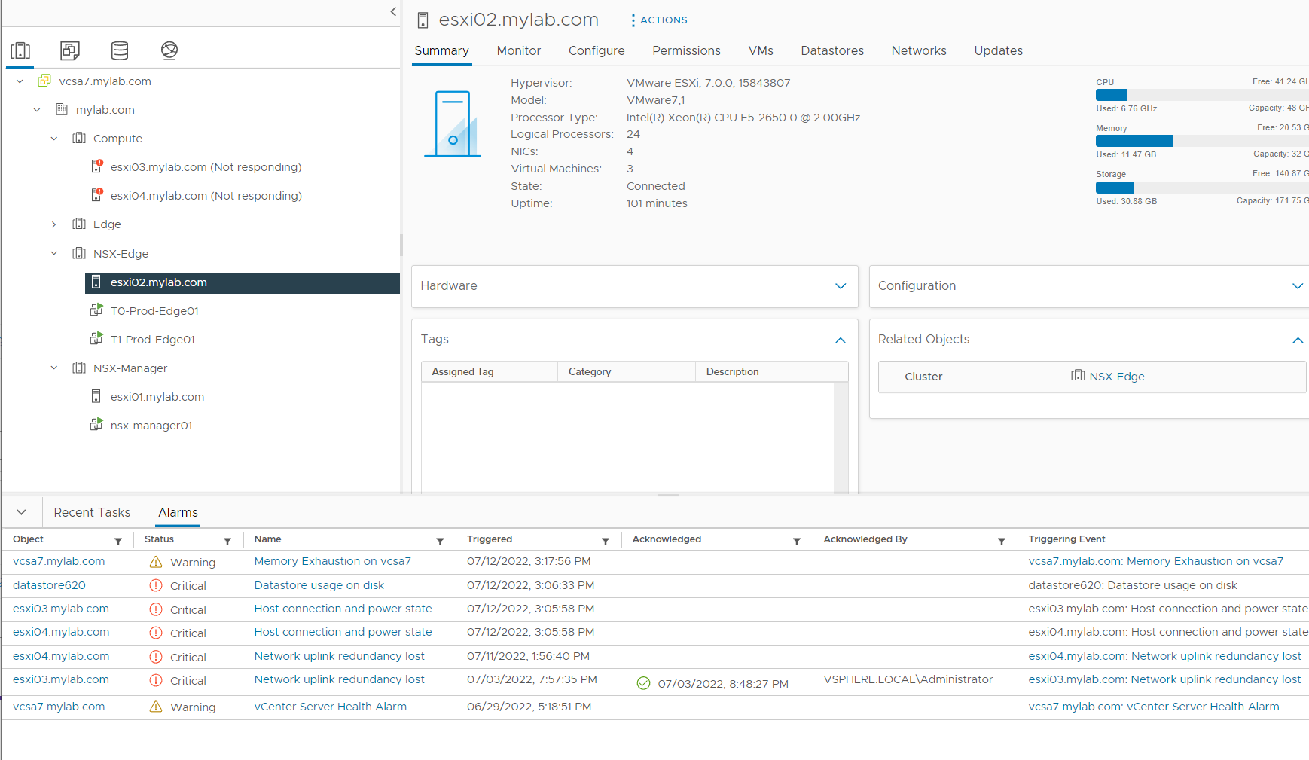Click the Storage usage bar
The height and width of the screenshot is (760, 1309).
pos(1202,187)
